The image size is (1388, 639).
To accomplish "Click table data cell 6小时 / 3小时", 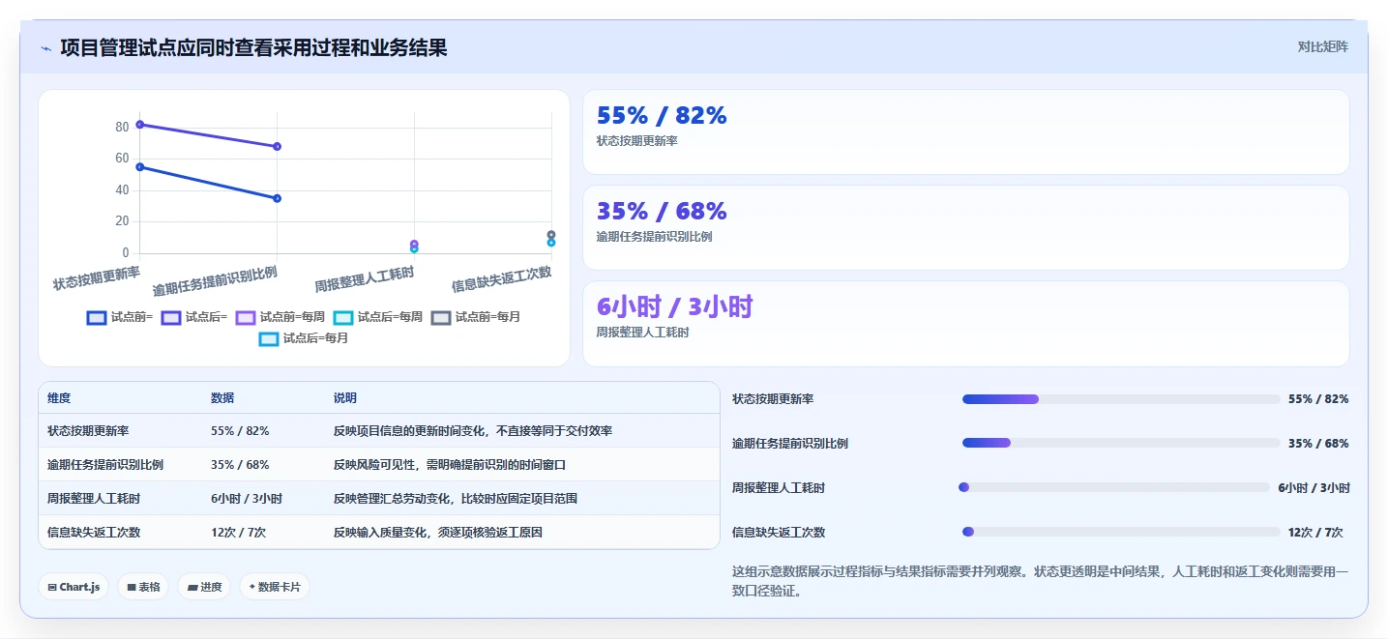I will click(247, 499).
